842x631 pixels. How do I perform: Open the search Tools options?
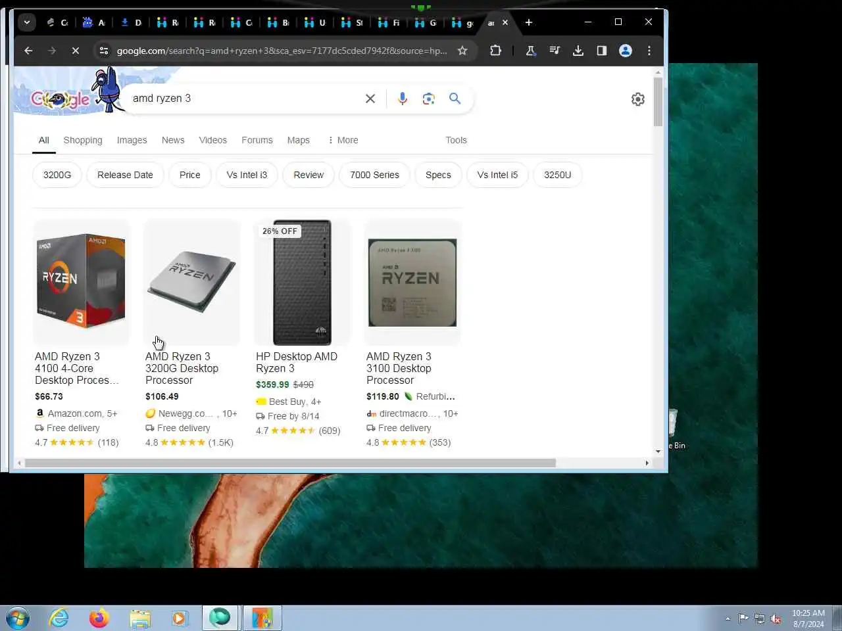[456, 140]
